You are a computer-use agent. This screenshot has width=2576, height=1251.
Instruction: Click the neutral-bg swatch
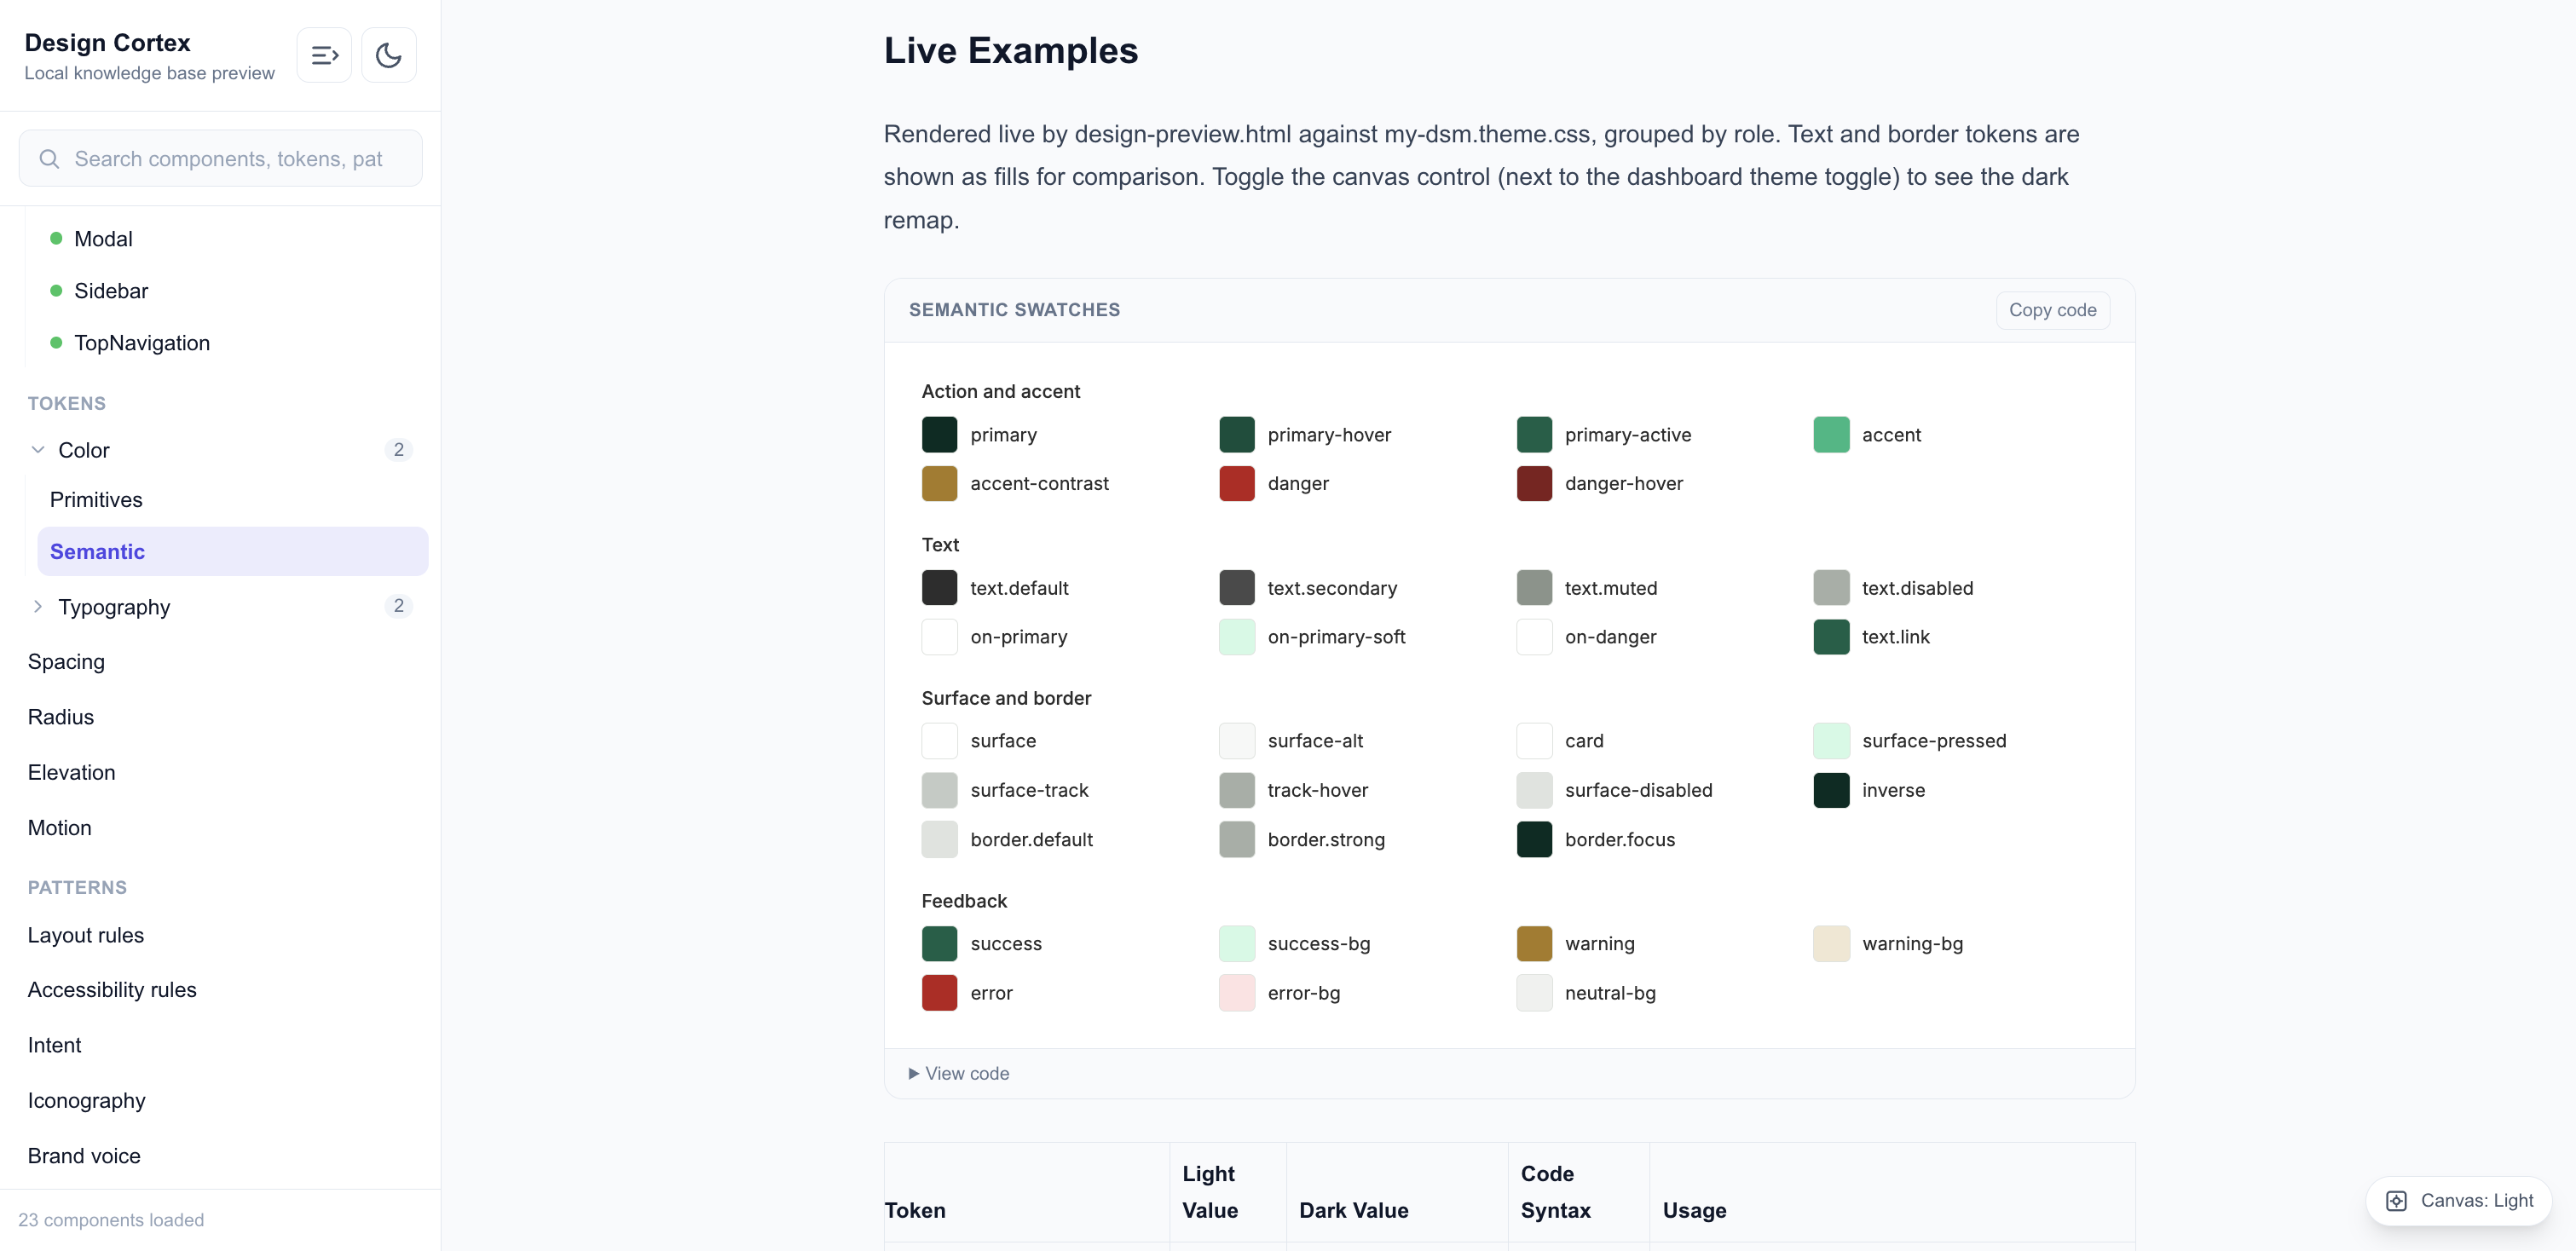[1534, 994]
